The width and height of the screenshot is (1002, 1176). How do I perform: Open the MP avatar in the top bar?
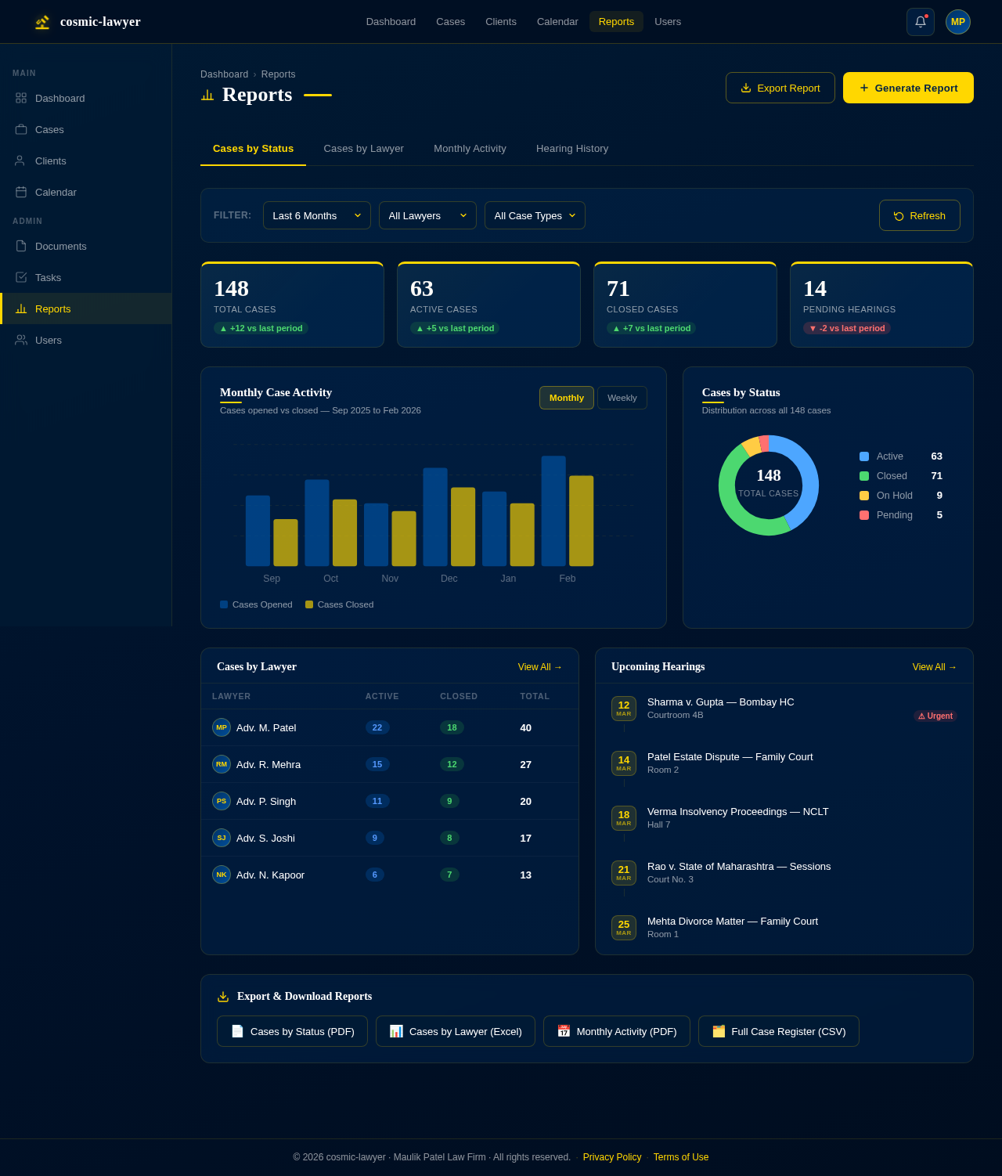pyautogui.click(x=957, y=22)
